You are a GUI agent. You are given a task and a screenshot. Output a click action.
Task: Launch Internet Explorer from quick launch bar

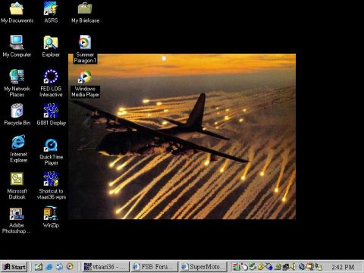click(x=49, y=267)
